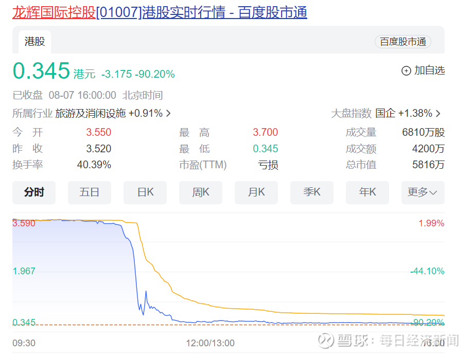Open the 龙辉国际控股 stock title link

[x=160, y=13]
